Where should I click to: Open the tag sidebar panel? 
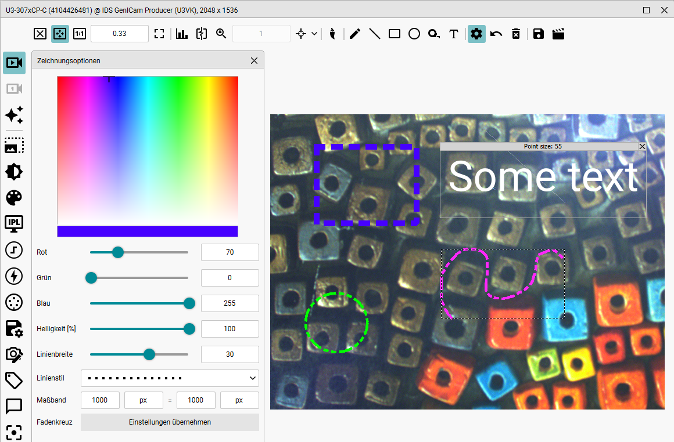coord(14,380)
